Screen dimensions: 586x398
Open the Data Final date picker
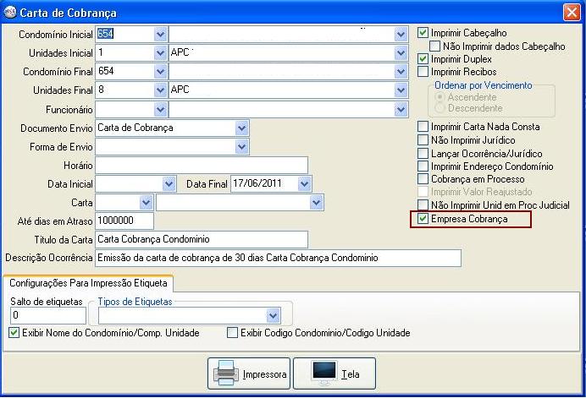click(305, 183)
